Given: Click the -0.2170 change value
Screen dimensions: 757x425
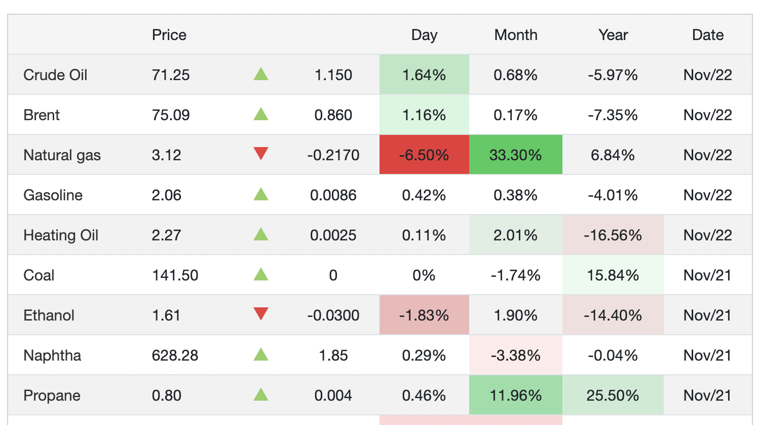Looking at the screenshot, I should click(x=333, y=155).
